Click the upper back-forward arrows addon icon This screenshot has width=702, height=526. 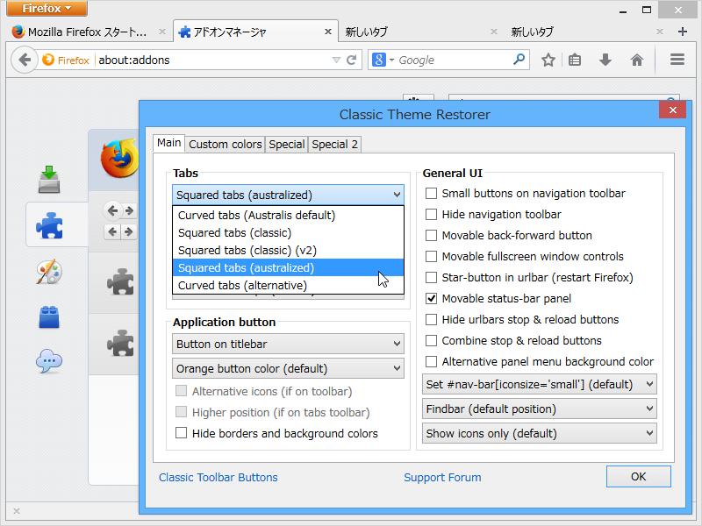(120, 210)
